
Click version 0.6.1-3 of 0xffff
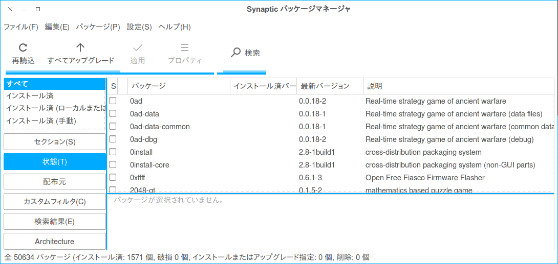point(310,177)
